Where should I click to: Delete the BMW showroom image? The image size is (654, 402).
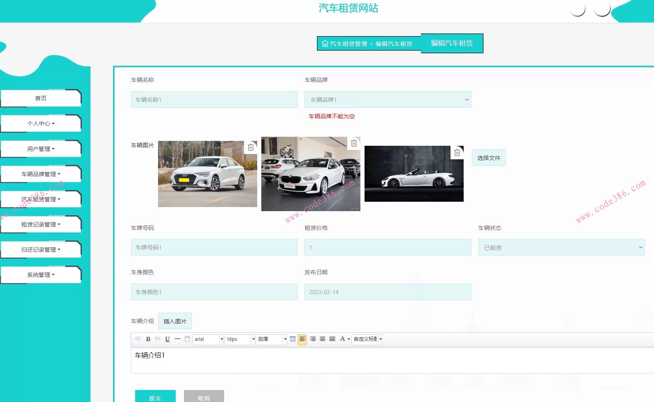coord(354,143)
